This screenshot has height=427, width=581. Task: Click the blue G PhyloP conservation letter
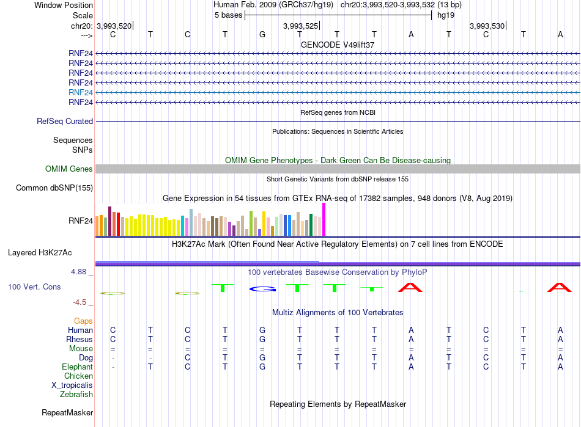[x=262, y=289]
